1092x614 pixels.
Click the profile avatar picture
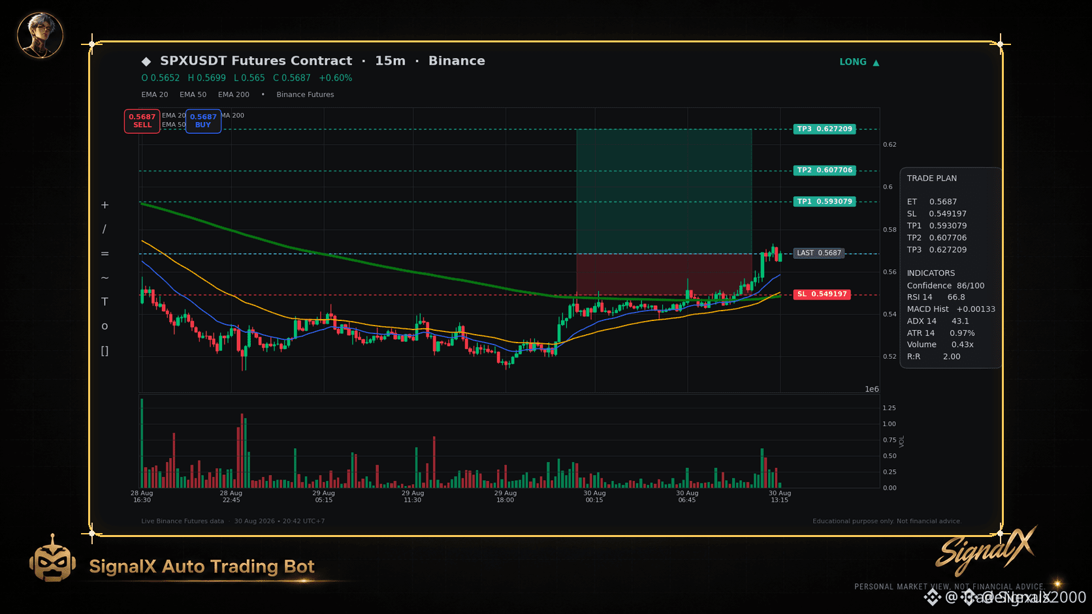tap(40, 35)
